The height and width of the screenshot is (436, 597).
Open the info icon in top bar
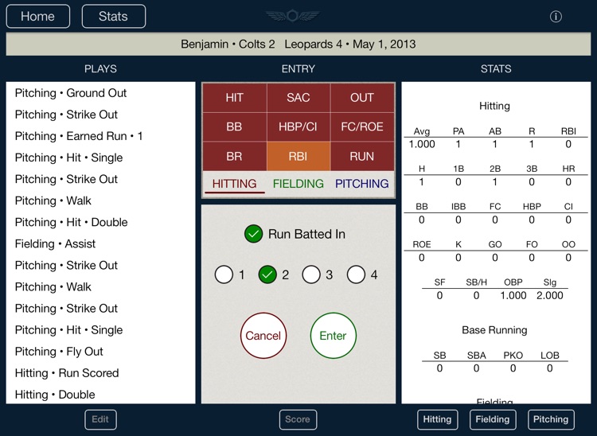pos(556,17)
